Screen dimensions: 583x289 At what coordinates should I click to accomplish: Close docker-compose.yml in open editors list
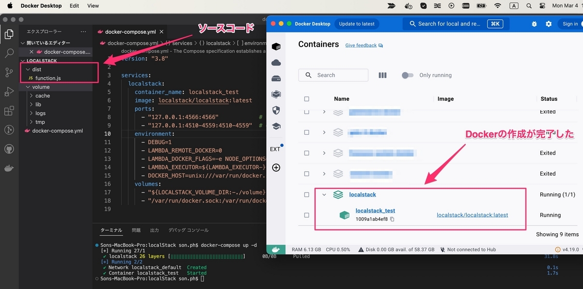point(32,52)
